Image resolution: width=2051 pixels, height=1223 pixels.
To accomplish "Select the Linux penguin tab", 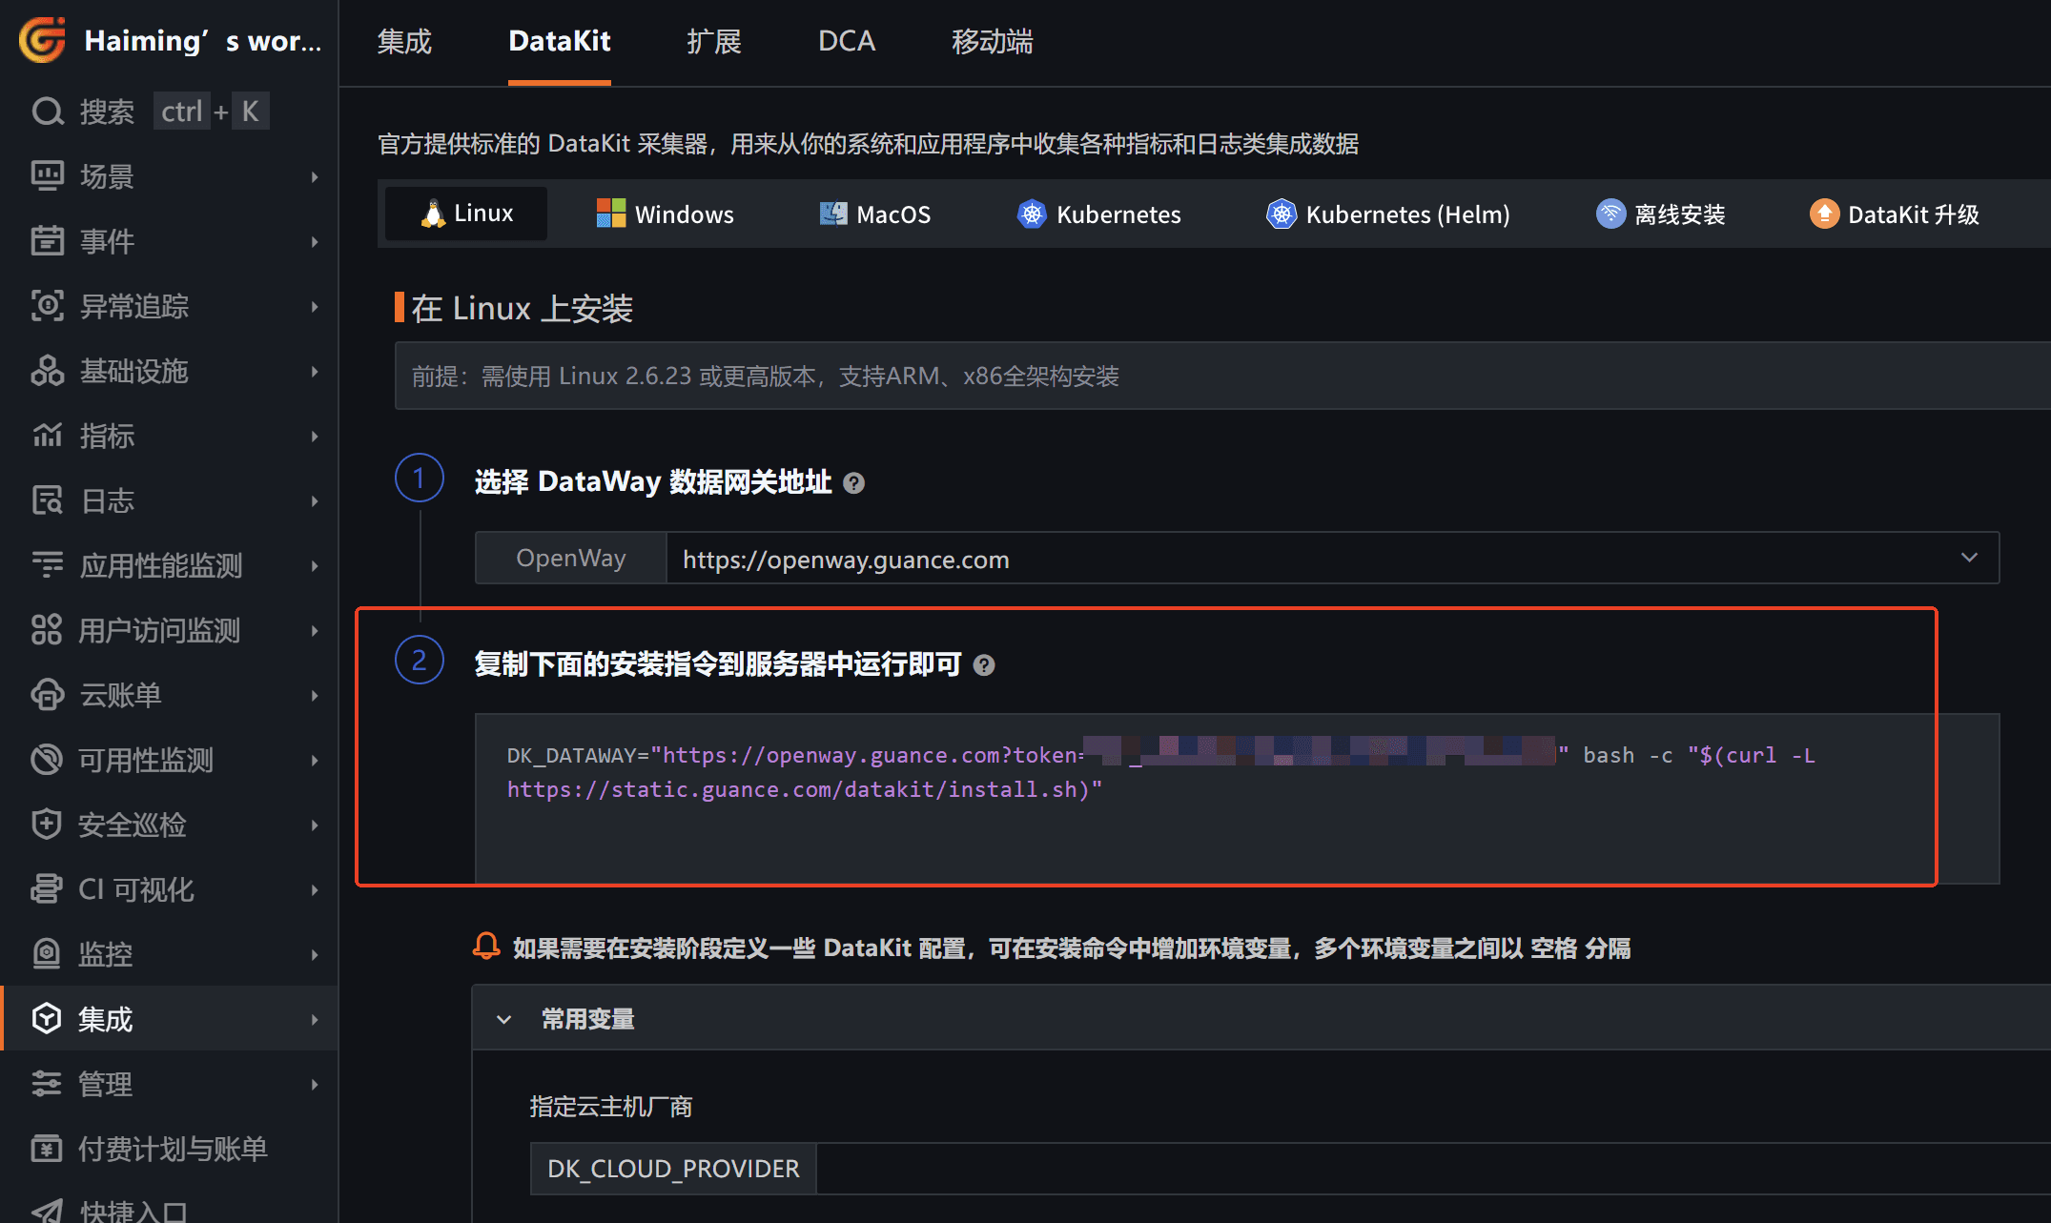I will tap(466, 214).
